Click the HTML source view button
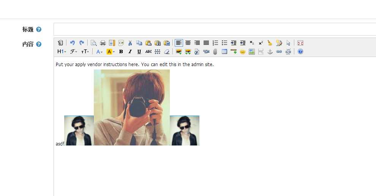The image size is (376, 196). [60, 43]
